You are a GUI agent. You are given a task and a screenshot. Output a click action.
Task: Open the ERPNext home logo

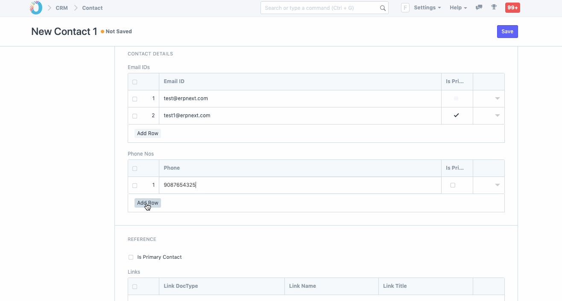(x=36, y=8)
